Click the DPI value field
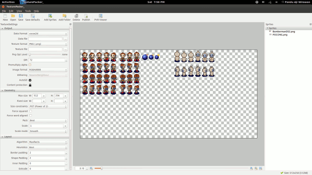 (x=48, y=60)
